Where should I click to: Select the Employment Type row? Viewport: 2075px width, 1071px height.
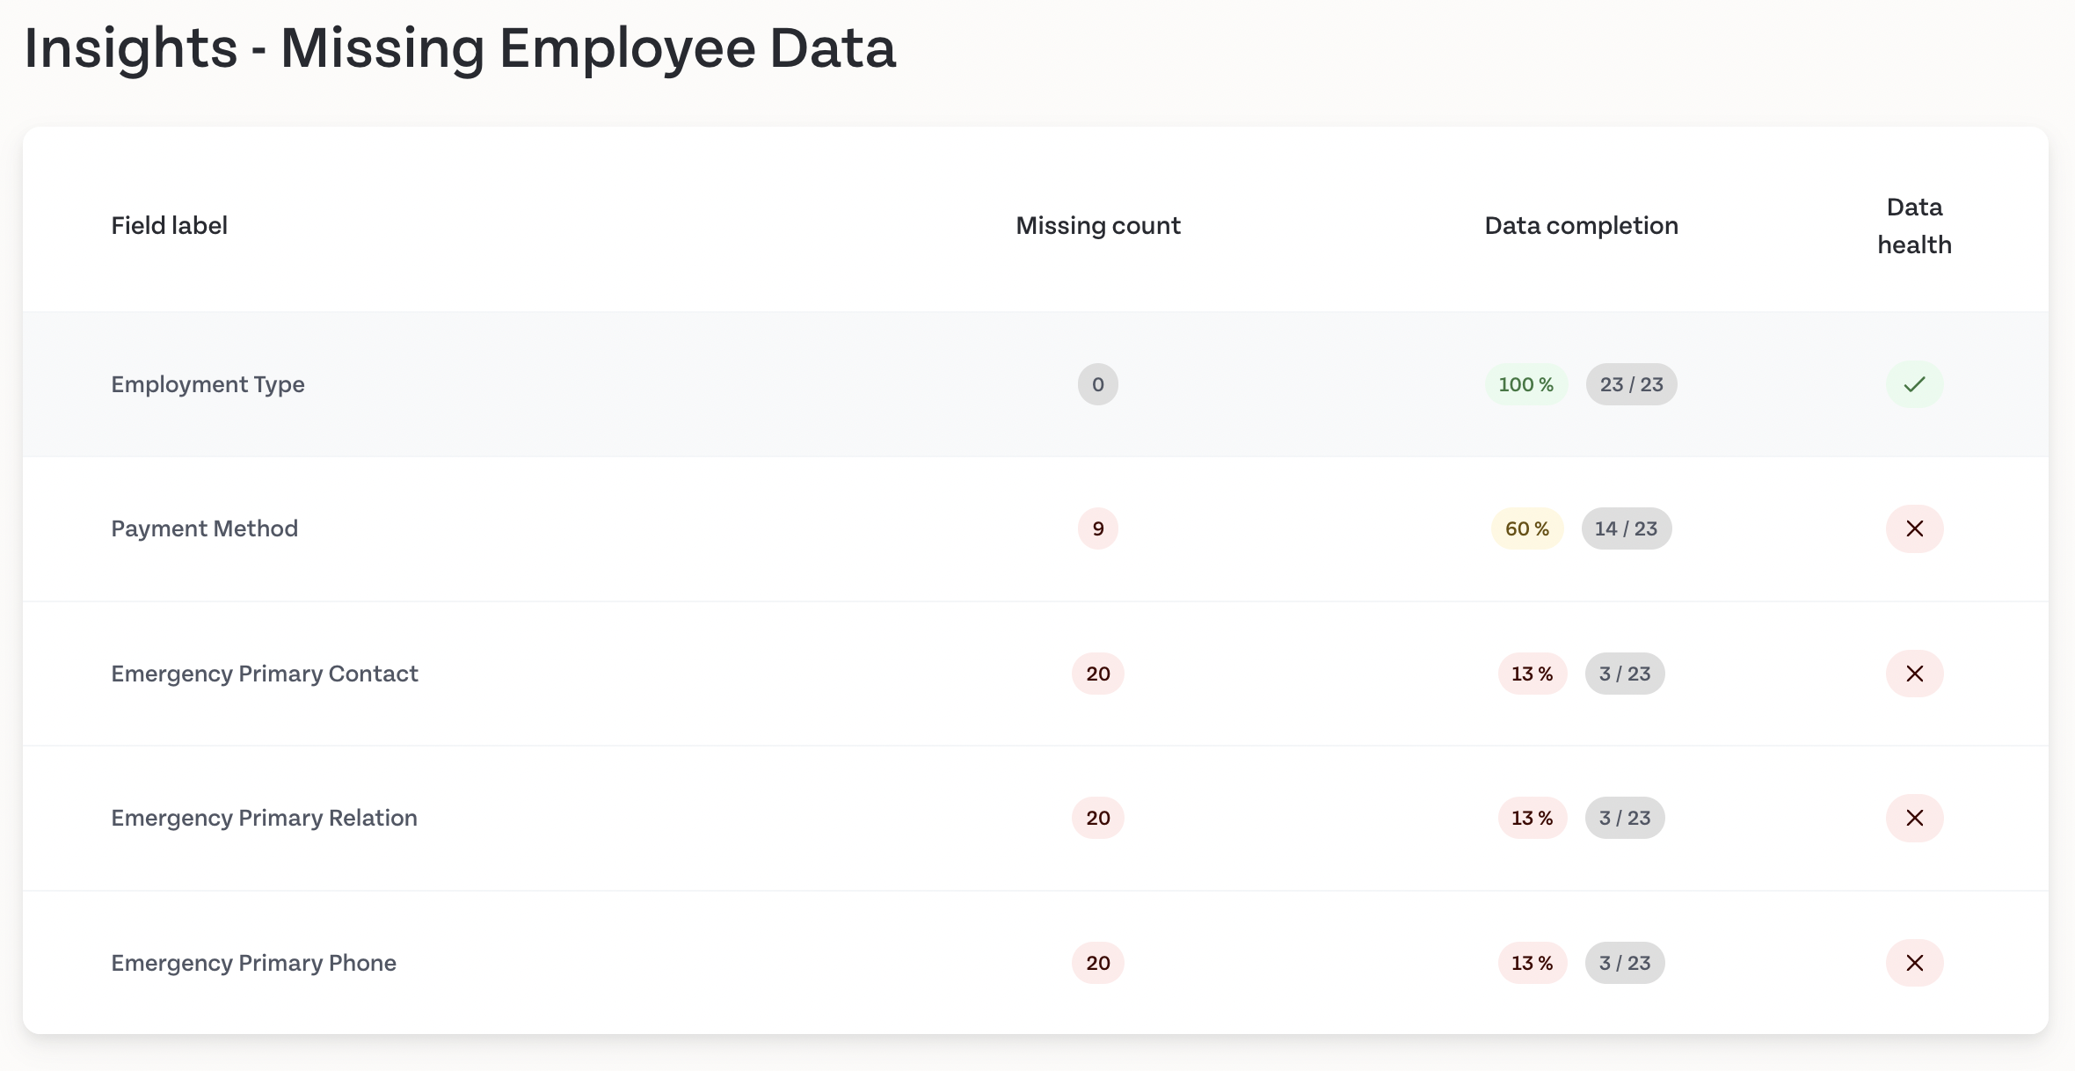(x=207, y=384)
